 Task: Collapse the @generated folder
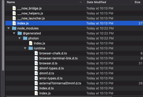pos(14,33)
